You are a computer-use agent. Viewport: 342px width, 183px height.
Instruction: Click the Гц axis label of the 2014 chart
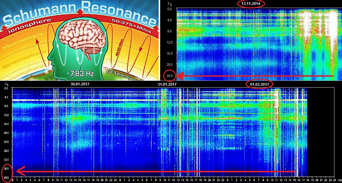coord(170,3)
